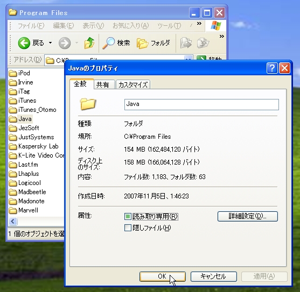Viewport: 300px width, 292px height.
Task: Open the ファイル(F) menu
Action: click(31, 26)
